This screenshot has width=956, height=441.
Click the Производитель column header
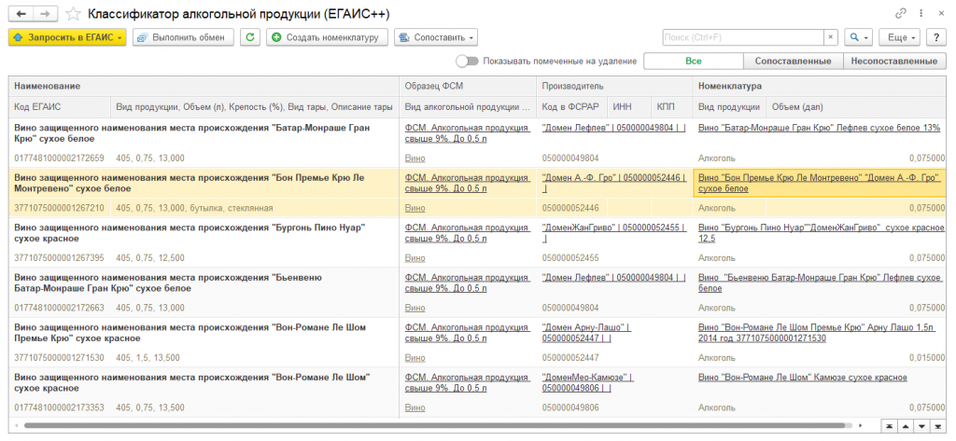click(x=614, y=87)
